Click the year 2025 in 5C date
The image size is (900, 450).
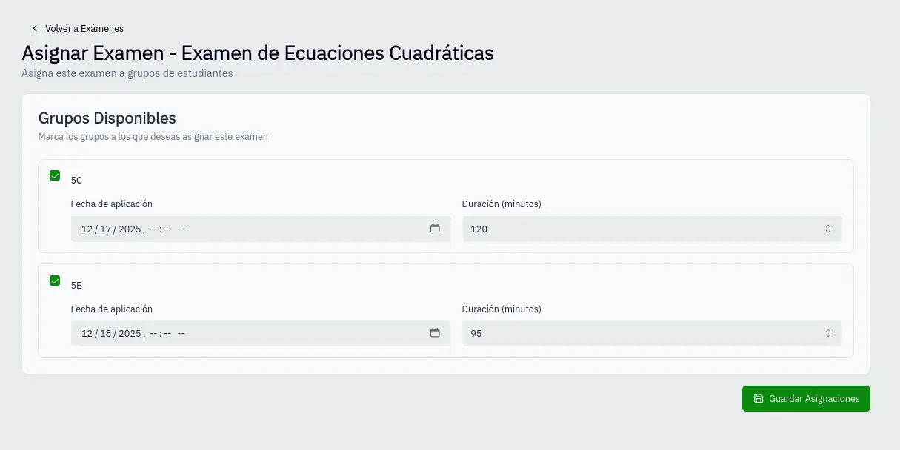coord(130,229)
